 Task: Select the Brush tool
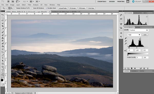(x=3, y=35)
